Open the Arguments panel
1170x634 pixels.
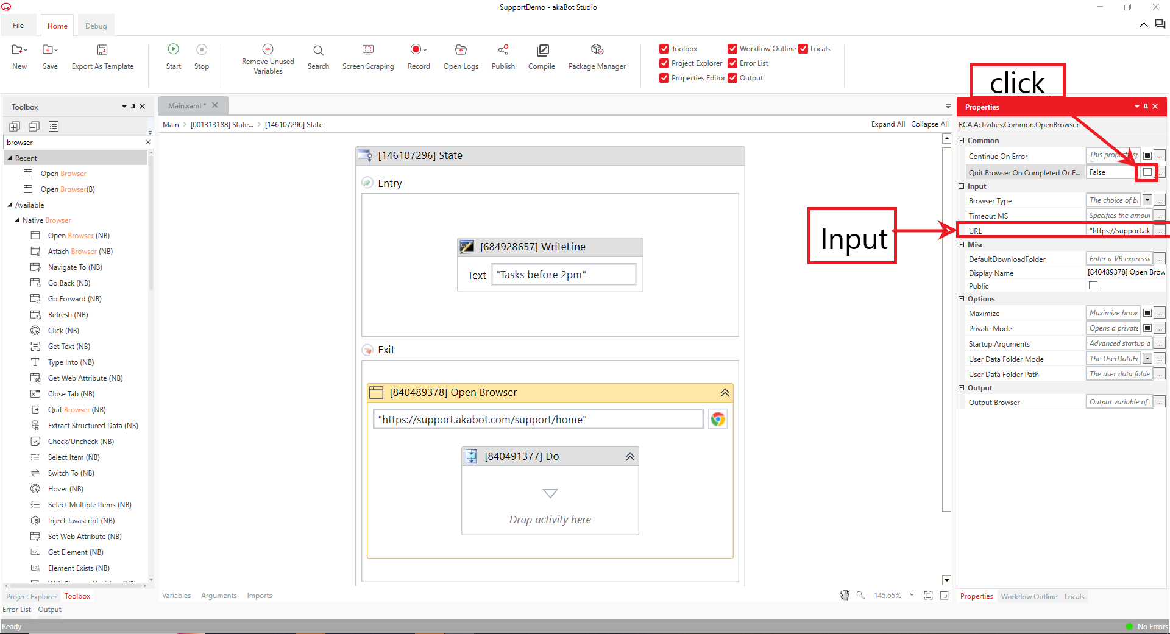coord(219,596)
